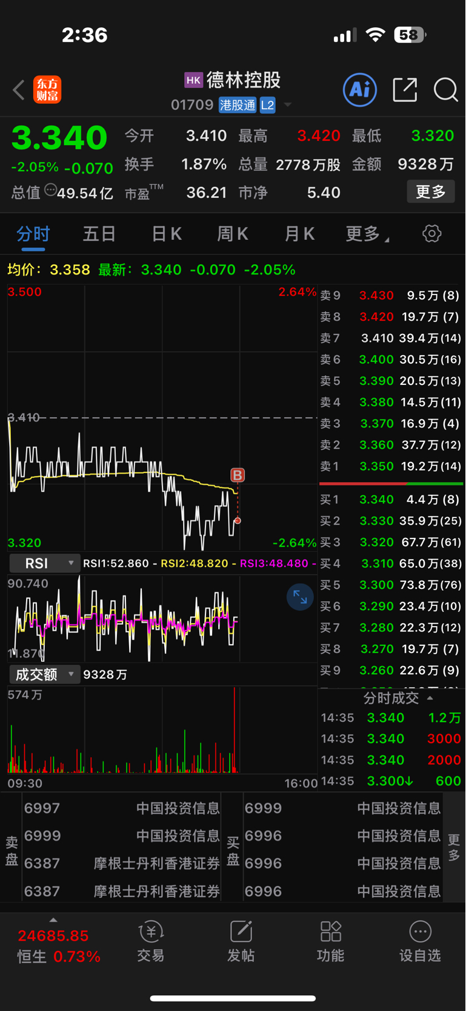
Task: Switch to the 日K tab
Action: [166, 234]
